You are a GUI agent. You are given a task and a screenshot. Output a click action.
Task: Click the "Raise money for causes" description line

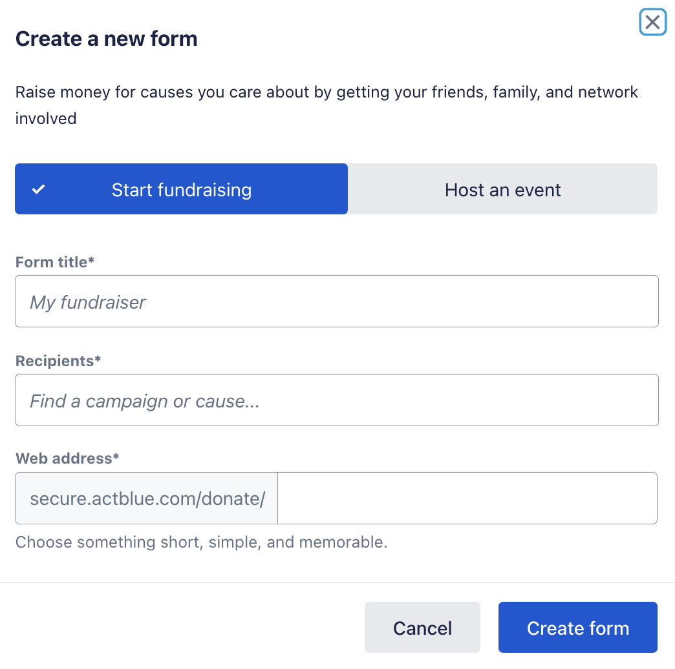pos(327,92)
